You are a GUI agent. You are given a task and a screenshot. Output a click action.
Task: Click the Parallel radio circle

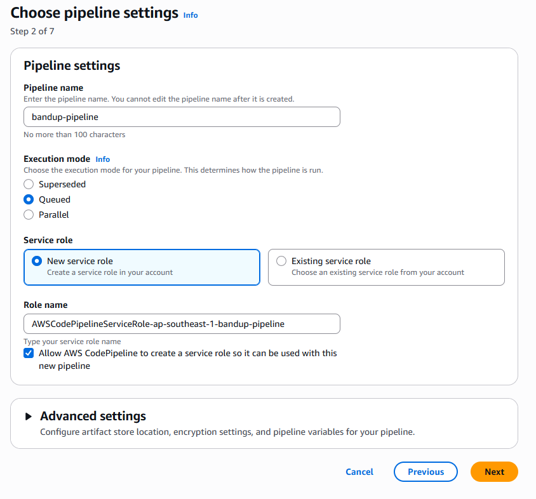click(28, 215)
